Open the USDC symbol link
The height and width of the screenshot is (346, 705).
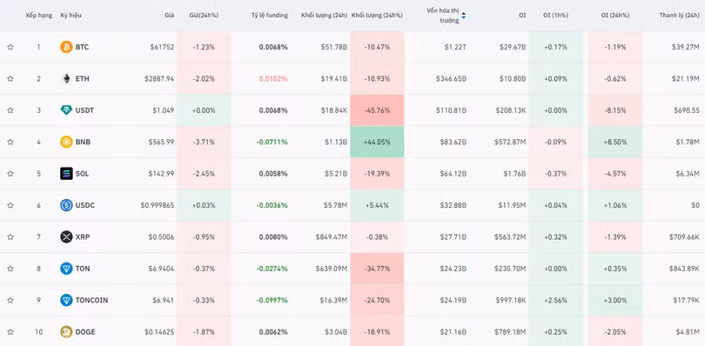[85, 205]
